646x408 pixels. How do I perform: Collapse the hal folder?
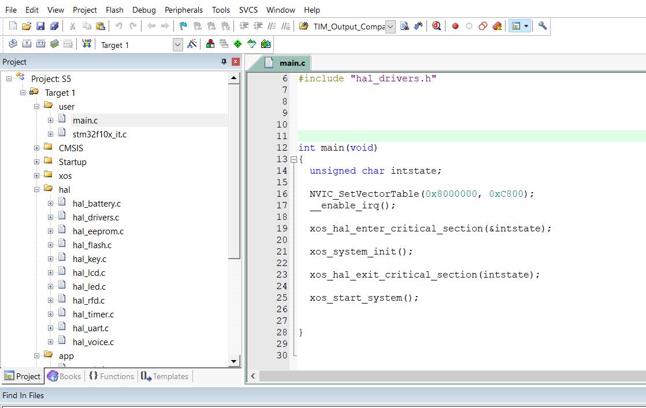point(36,190)
